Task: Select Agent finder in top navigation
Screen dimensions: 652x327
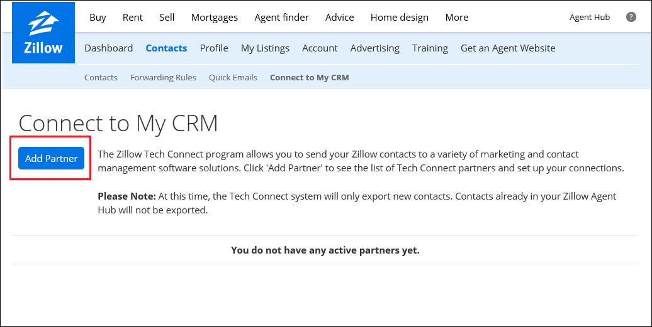Action: tap(281, 18)
